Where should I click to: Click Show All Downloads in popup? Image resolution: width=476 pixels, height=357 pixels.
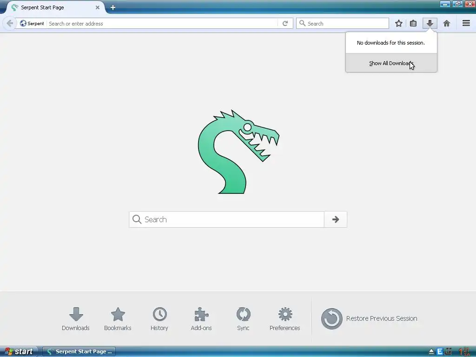tap(391, 63)
